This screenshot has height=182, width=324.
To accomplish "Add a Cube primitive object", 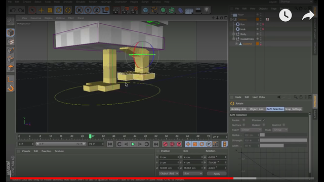I will pyautogui.click(x=145, y=10).
